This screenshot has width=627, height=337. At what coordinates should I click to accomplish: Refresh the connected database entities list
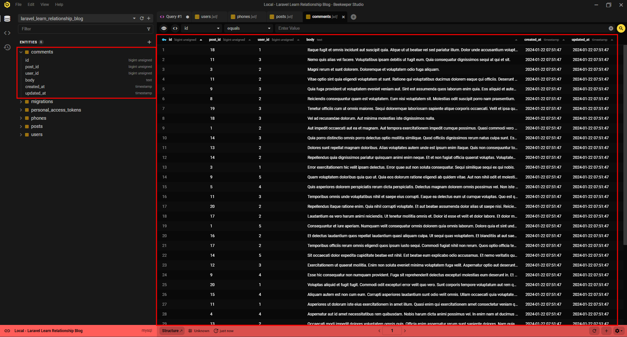coord(142,19)
